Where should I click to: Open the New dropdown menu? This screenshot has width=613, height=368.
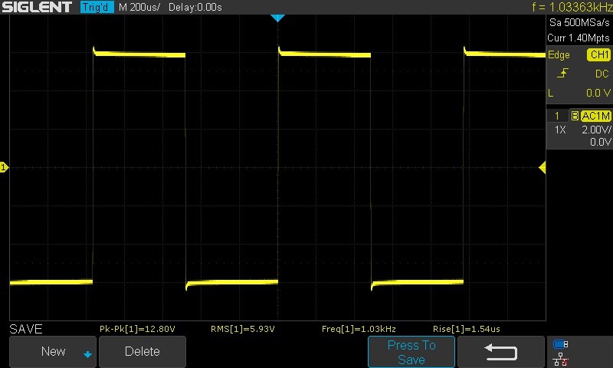tap(53, 352)
